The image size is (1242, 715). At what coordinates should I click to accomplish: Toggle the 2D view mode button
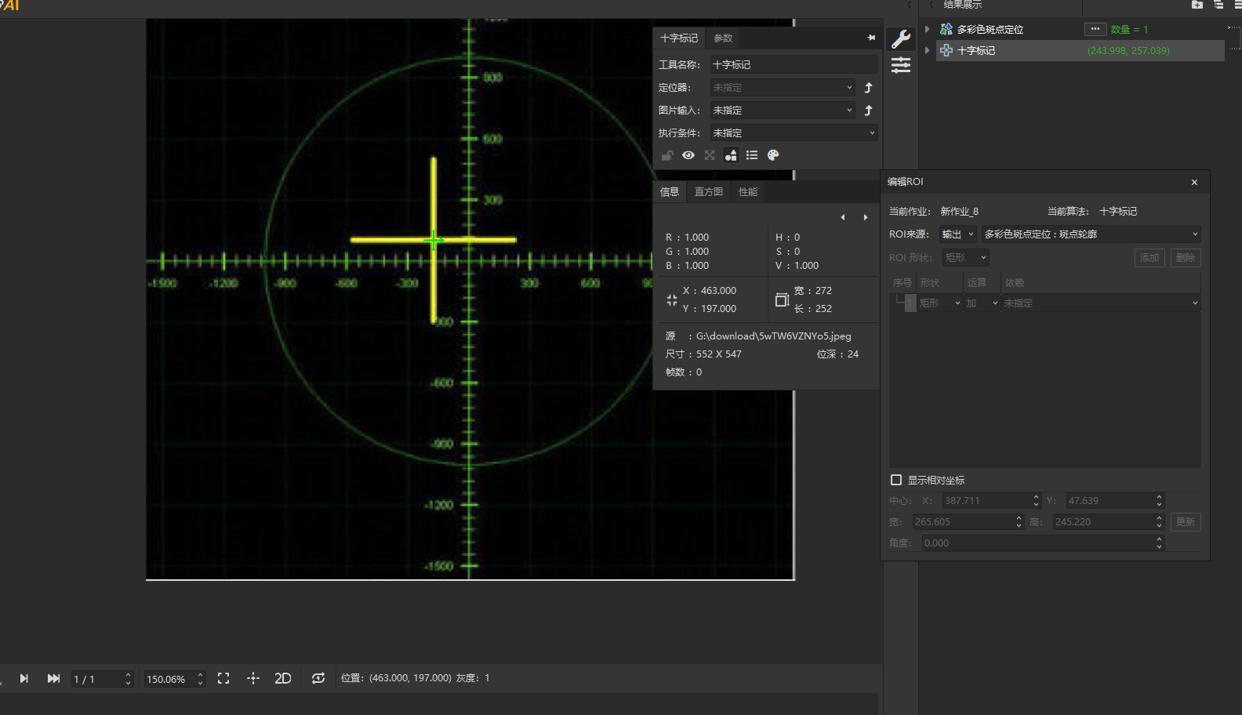(283, 678)
